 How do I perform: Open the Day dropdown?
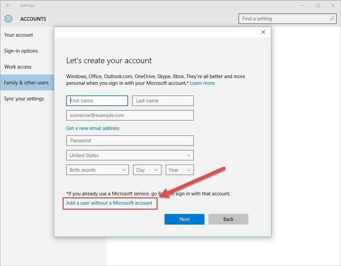(148, 170)
